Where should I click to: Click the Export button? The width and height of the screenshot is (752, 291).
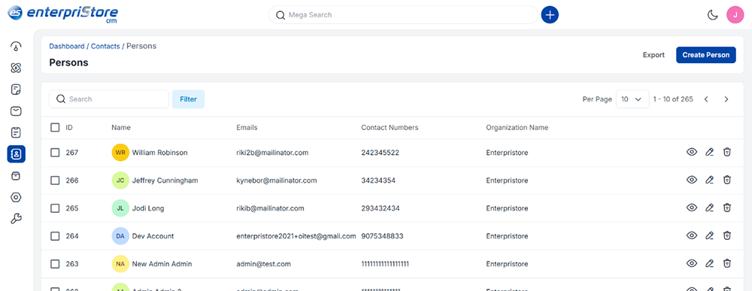click(x=653, y=55)
